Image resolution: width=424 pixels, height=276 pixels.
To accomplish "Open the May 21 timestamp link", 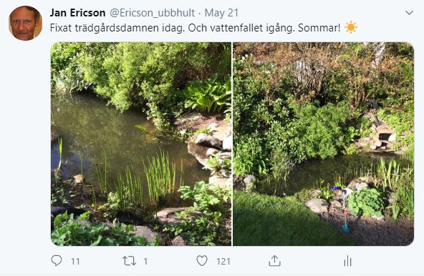I will pyautogui.click(x=221, y=13).
